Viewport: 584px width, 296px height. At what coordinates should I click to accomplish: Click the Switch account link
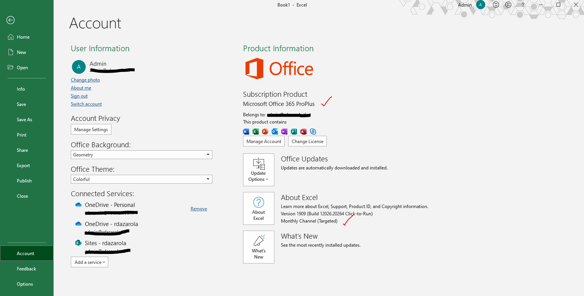click(86, 104)
